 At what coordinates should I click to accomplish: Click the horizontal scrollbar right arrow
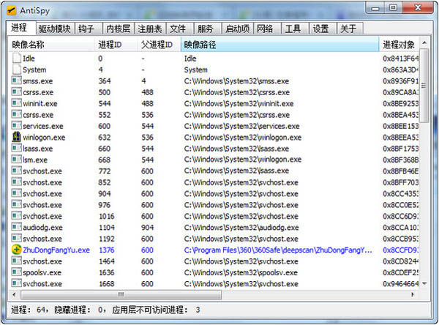tap(413, 294)
